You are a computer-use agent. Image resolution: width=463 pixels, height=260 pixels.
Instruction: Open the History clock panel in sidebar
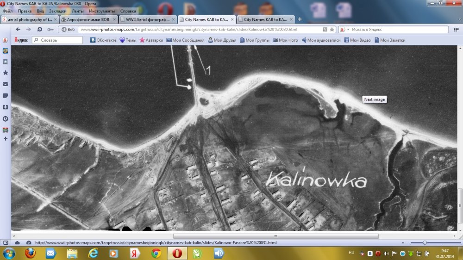pos(6,118)
